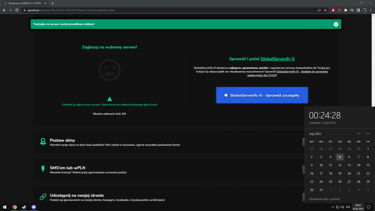Image resolution: width=375 pixels, height=211 pixels.
Task: Close the Katujemy.eu ARENA tab
Action: point(45,3)
